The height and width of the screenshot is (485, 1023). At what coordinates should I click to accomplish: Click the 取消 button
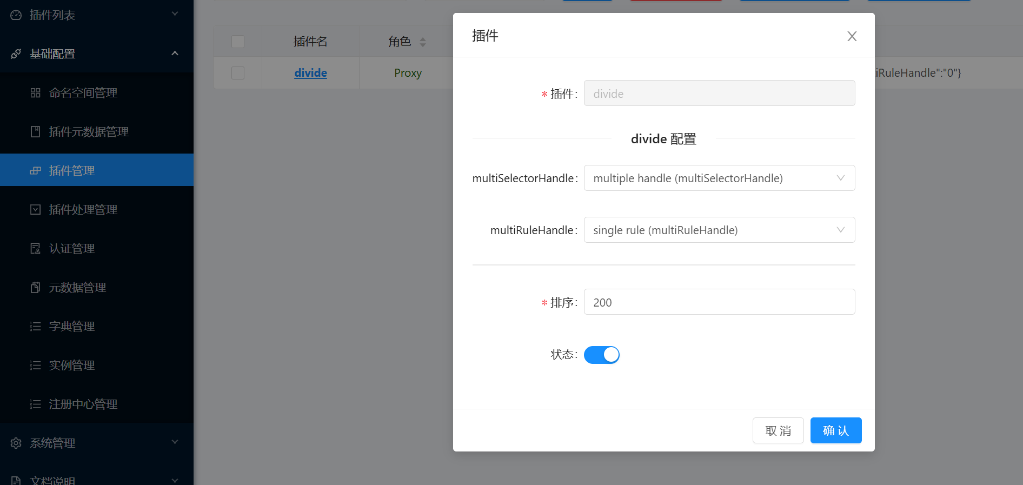point(778,430)
